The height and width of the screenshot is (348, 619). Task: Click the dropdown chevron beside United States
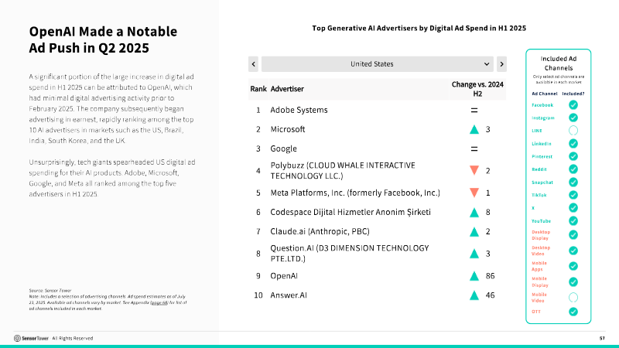pos(487,64)
